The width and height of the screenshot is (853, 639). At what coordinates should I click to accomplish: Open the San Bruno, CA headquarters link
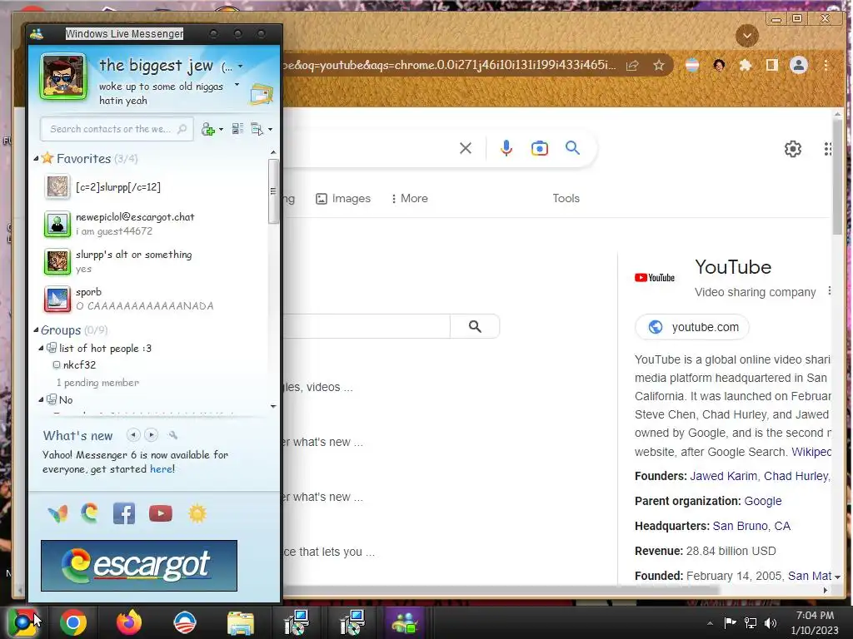pos(751,526)
